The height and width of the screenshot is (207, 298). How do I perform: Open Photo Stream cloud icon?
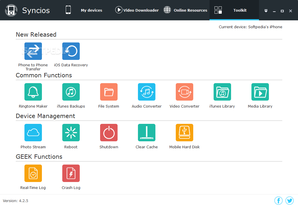click(x=33, y=132)
